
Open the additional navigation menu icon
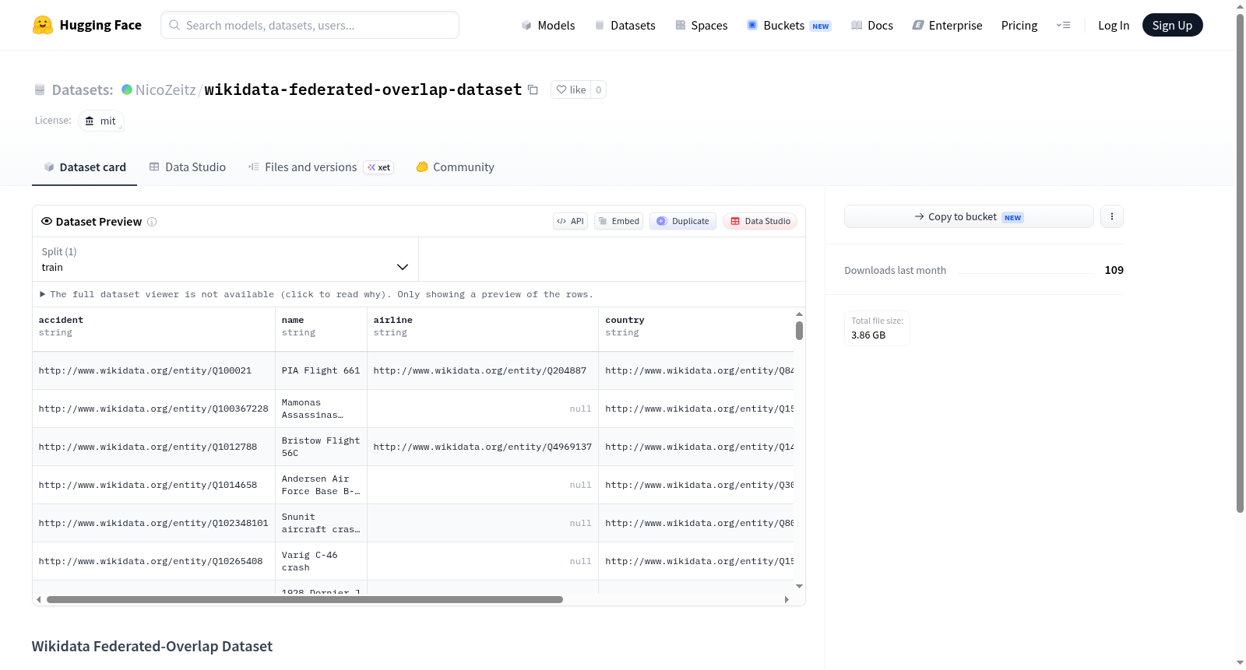(x=1063, y=25)
